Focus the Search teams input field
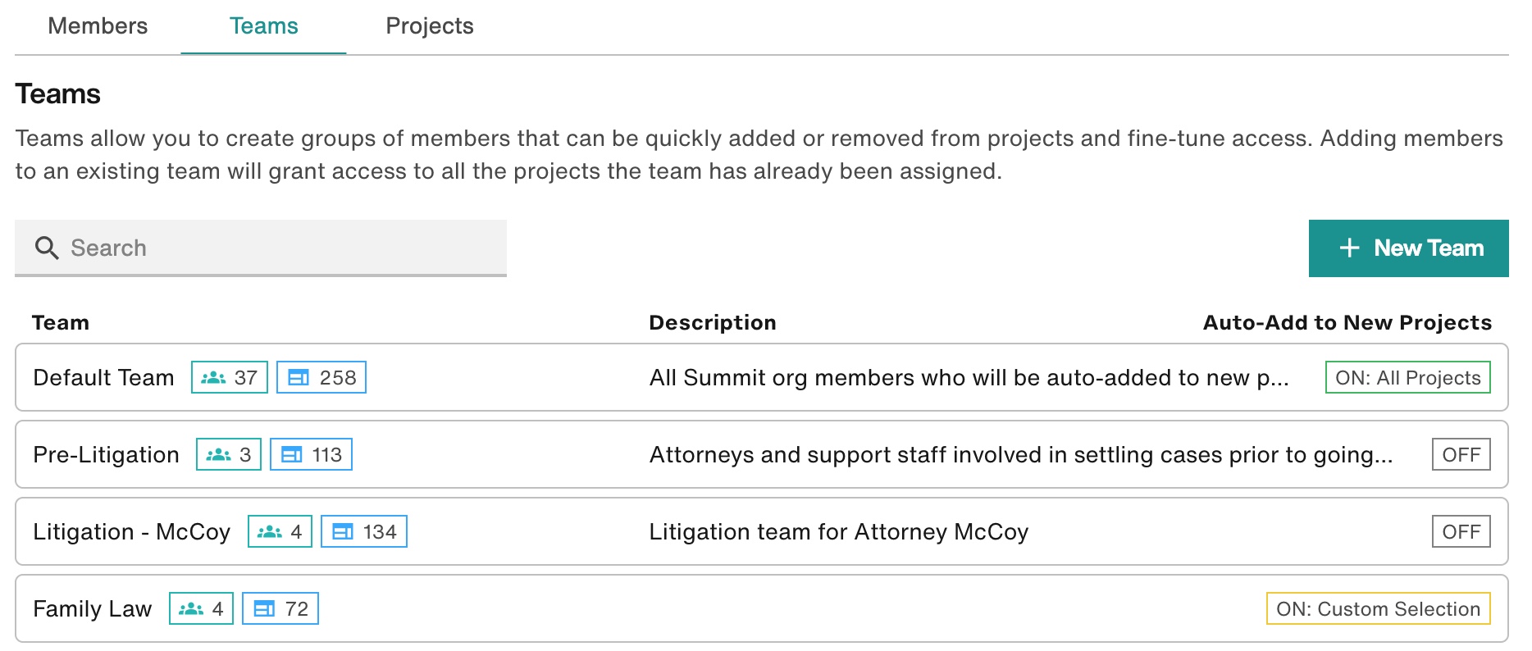1532x651 pixels. tap(261, 248)
